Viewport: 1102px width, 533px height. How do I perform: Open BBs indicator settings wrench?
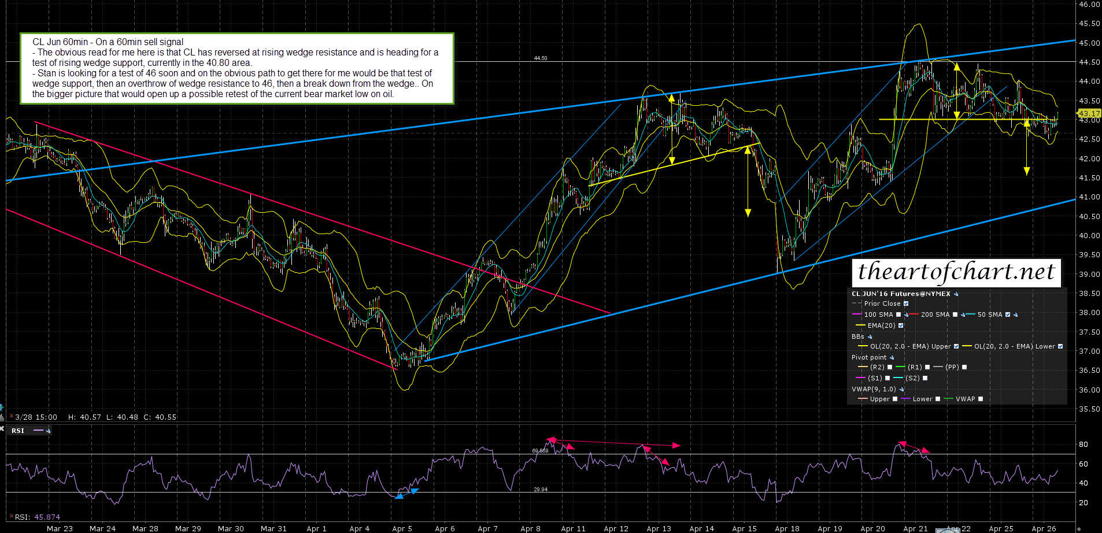870,336
